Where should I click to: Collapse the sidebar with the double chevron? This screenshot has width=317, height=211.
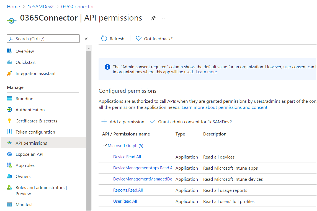coord(86,39)
